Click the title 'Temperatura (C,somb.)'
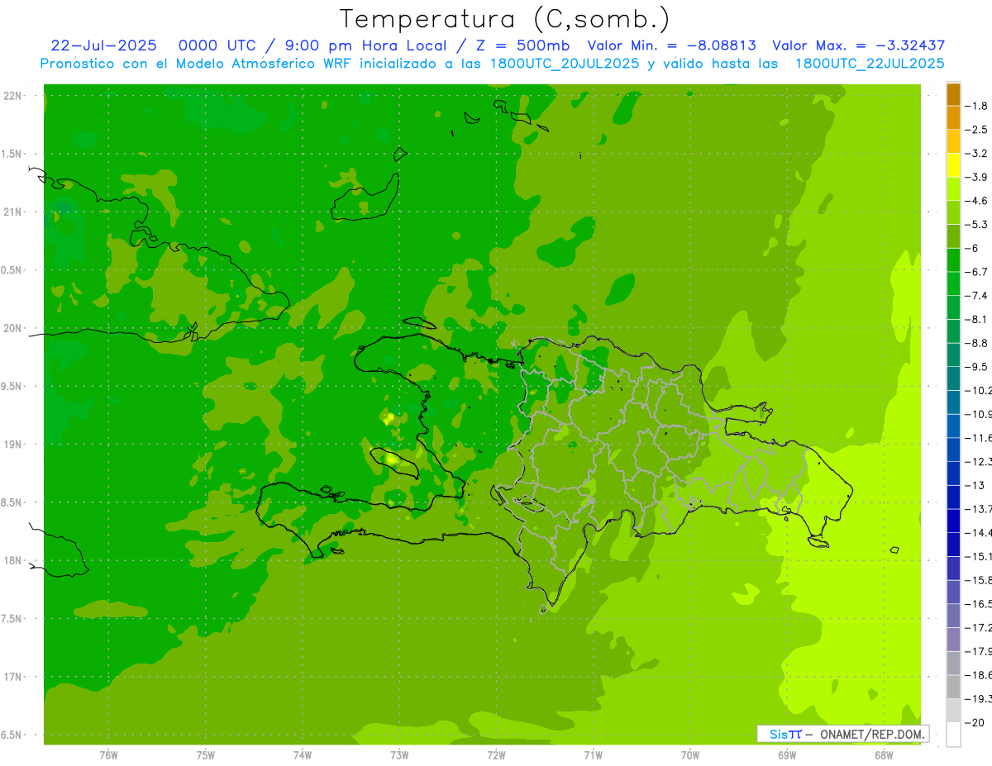992x766 pixels. [505, 19]
